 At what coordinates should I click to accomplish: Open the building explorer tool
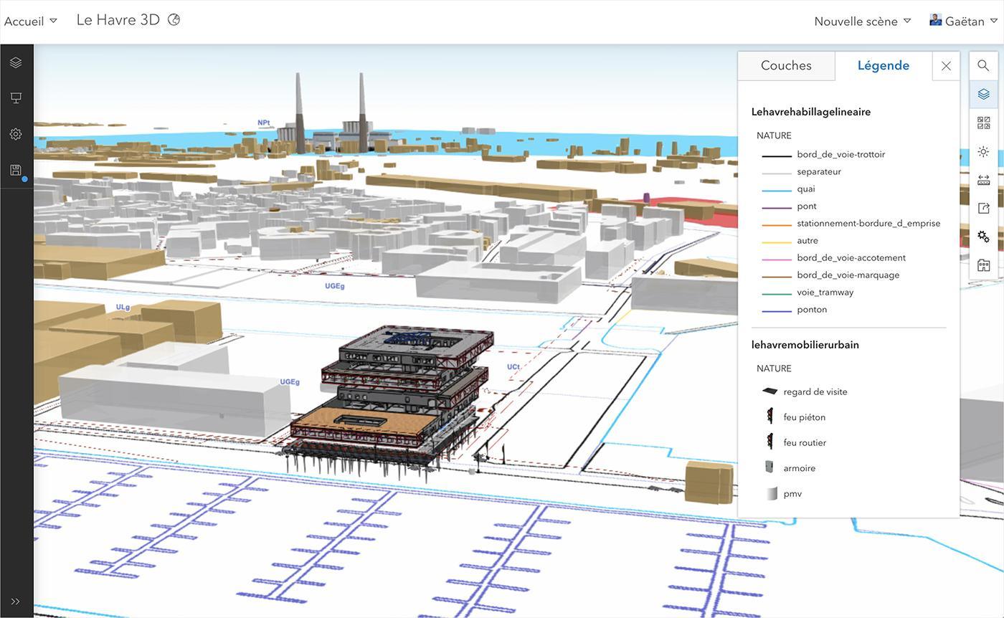click(983, 265)
